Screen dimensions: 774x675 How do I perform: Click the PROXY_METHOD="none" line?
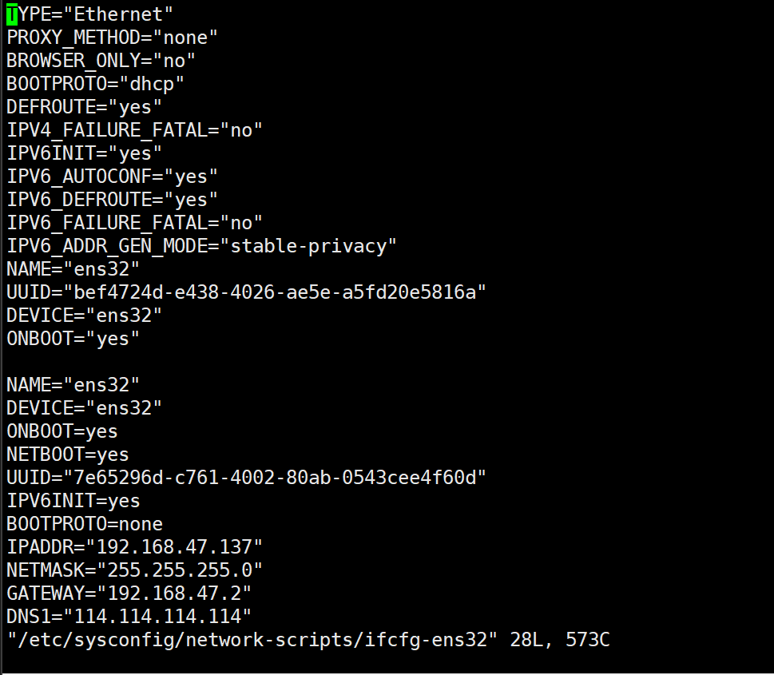point(112,38)
